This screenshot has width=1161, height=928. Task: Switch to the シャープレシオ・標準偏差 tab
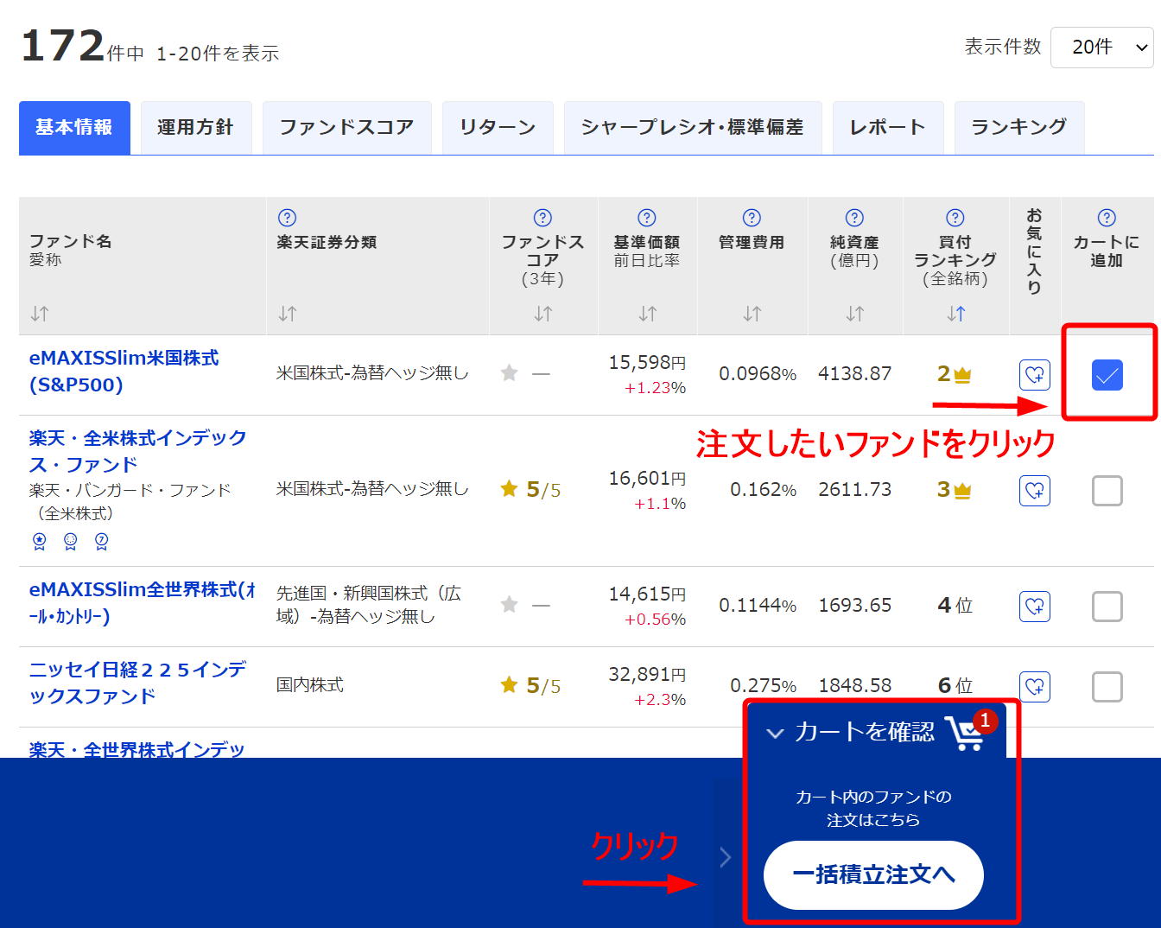(x=693, y=128)
